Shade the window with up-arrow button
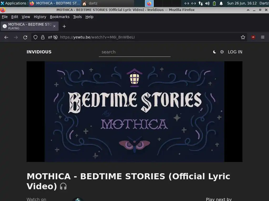Viewport: 269px width, 201px height. (248, 10)
